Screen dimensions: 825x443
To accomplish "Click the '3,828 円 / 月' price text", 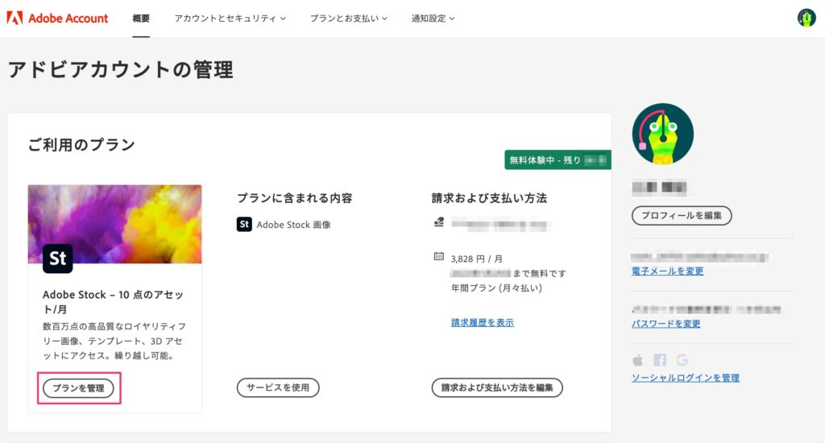I will coord(477,259).
